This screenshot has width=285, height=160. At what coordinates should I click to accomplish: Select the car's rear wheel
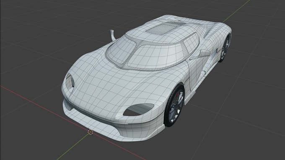(x=225, y=48)
